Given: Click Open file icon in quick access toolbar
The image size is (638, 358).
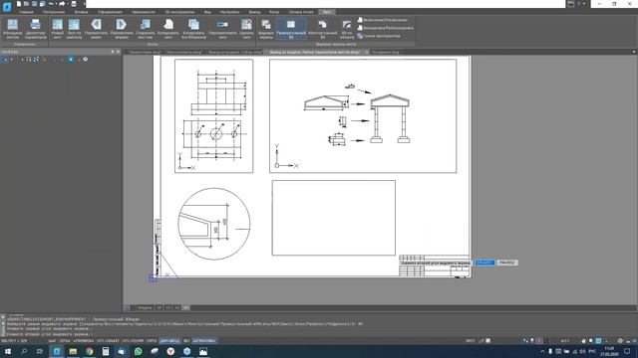Looking at the screenshot, I should point(27,4).
